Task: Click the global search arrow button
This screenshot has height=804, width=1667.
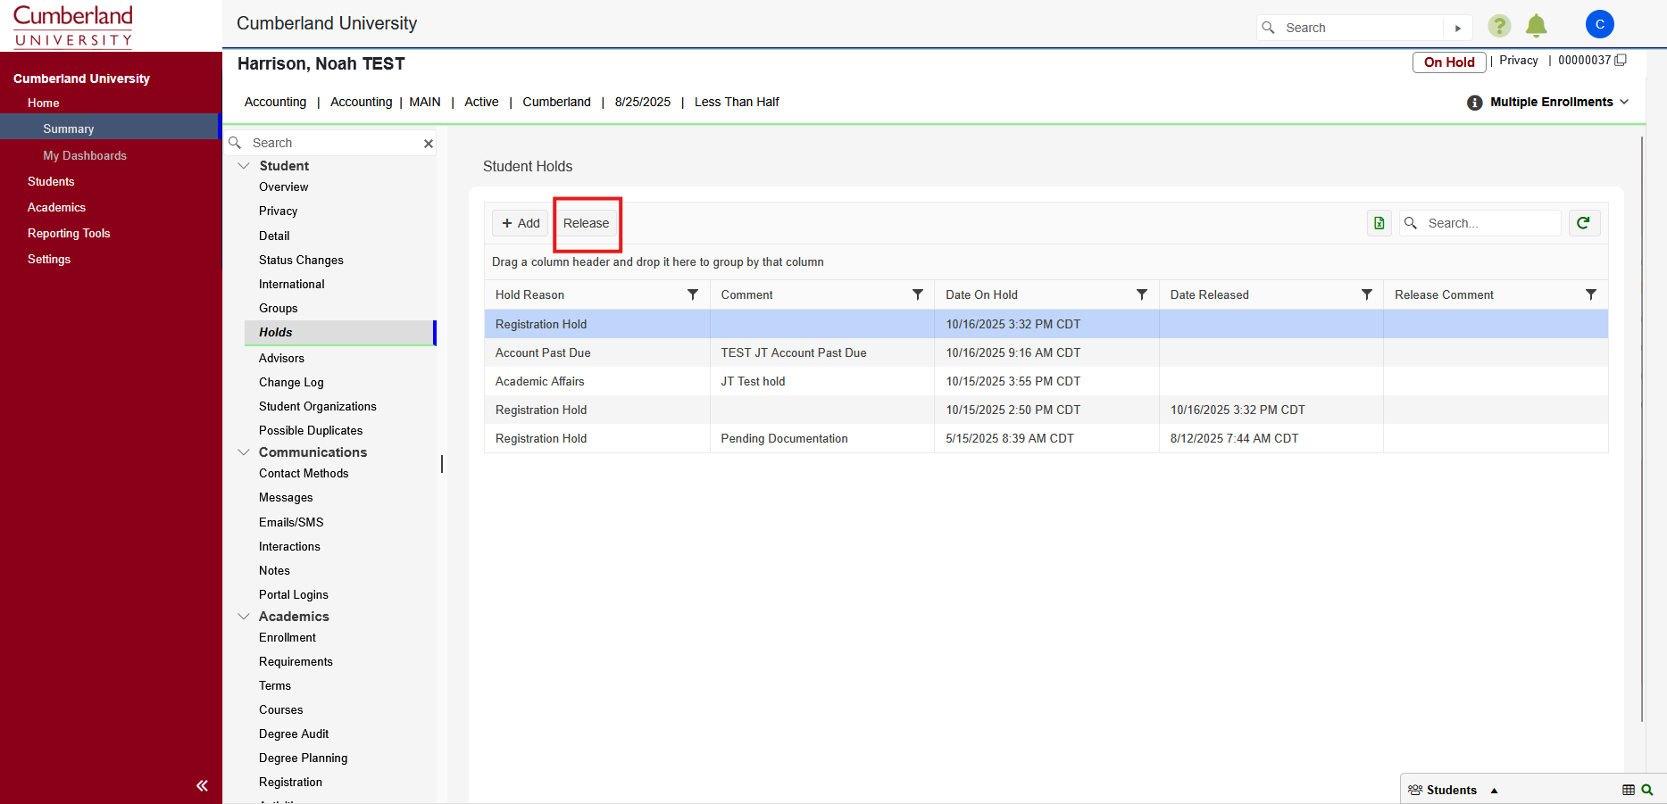Action: (1458, 28)
